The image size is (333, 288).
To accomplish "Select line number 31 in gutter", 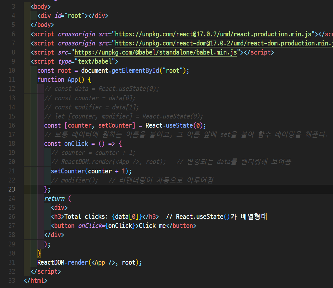I will [x=12, y=263].
